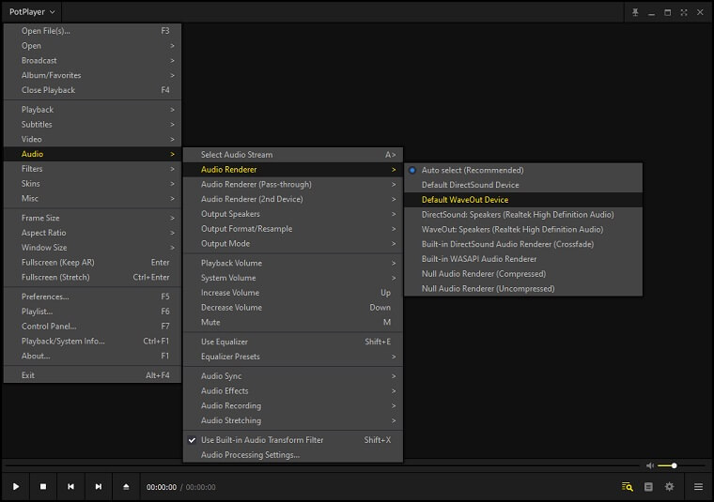714x502 pixels.
Task: Open the control panel gear icon
Action: tap(669, 487)
